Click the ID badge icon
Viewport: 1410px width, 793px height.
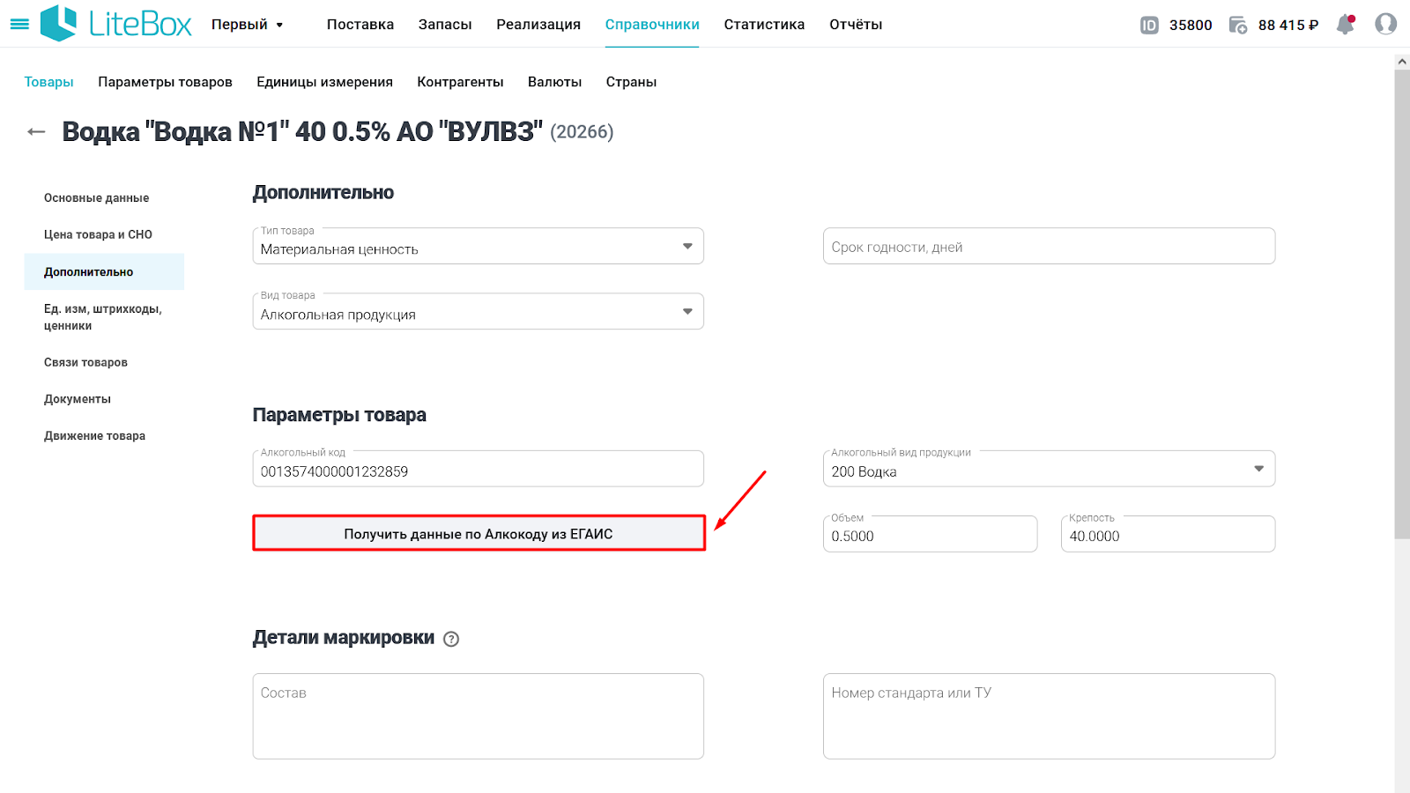point(1149,26)
